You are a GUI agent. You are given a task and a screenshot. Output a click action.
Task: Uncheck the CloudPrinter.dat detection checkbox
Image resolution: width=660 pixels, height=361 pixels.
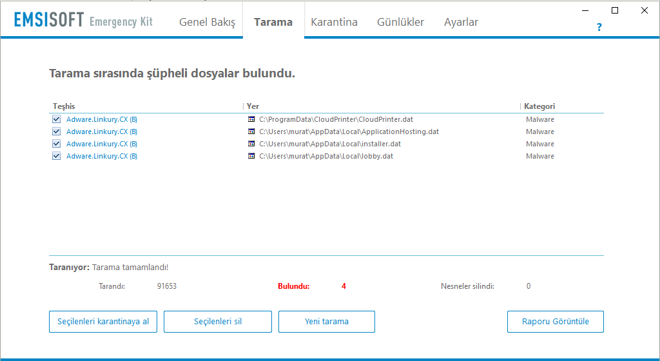pyautogui.click(x=57, y=119)
